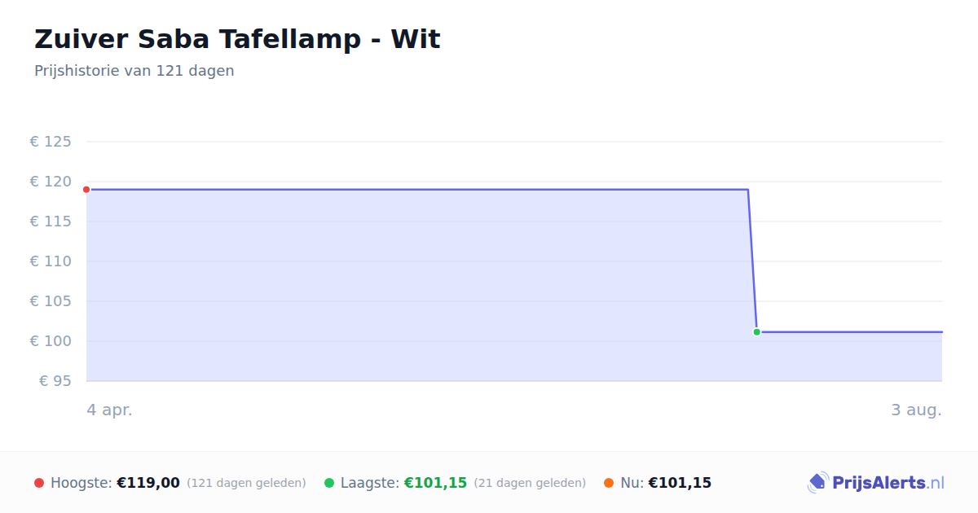978x513 pixels.
Task: Select the 3 aug. end date label
Action: [916, 410]
